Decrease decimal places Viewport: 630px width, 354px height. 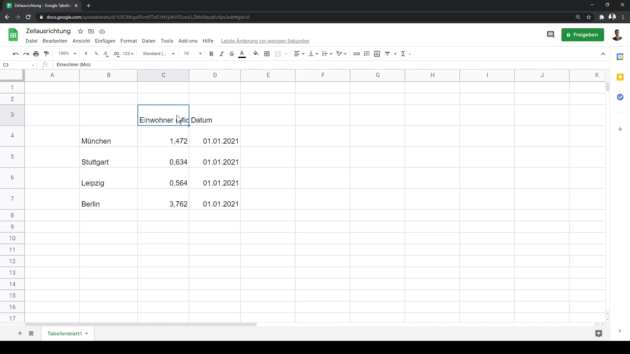(106, 54)
